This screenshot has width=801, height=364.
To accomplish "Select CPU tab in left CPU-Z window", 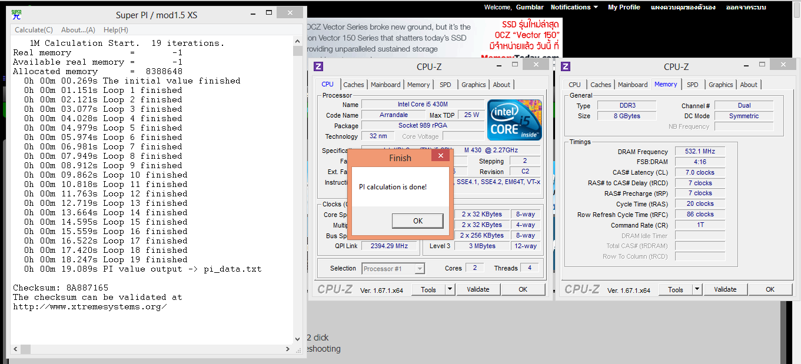I will coord(328,84).
